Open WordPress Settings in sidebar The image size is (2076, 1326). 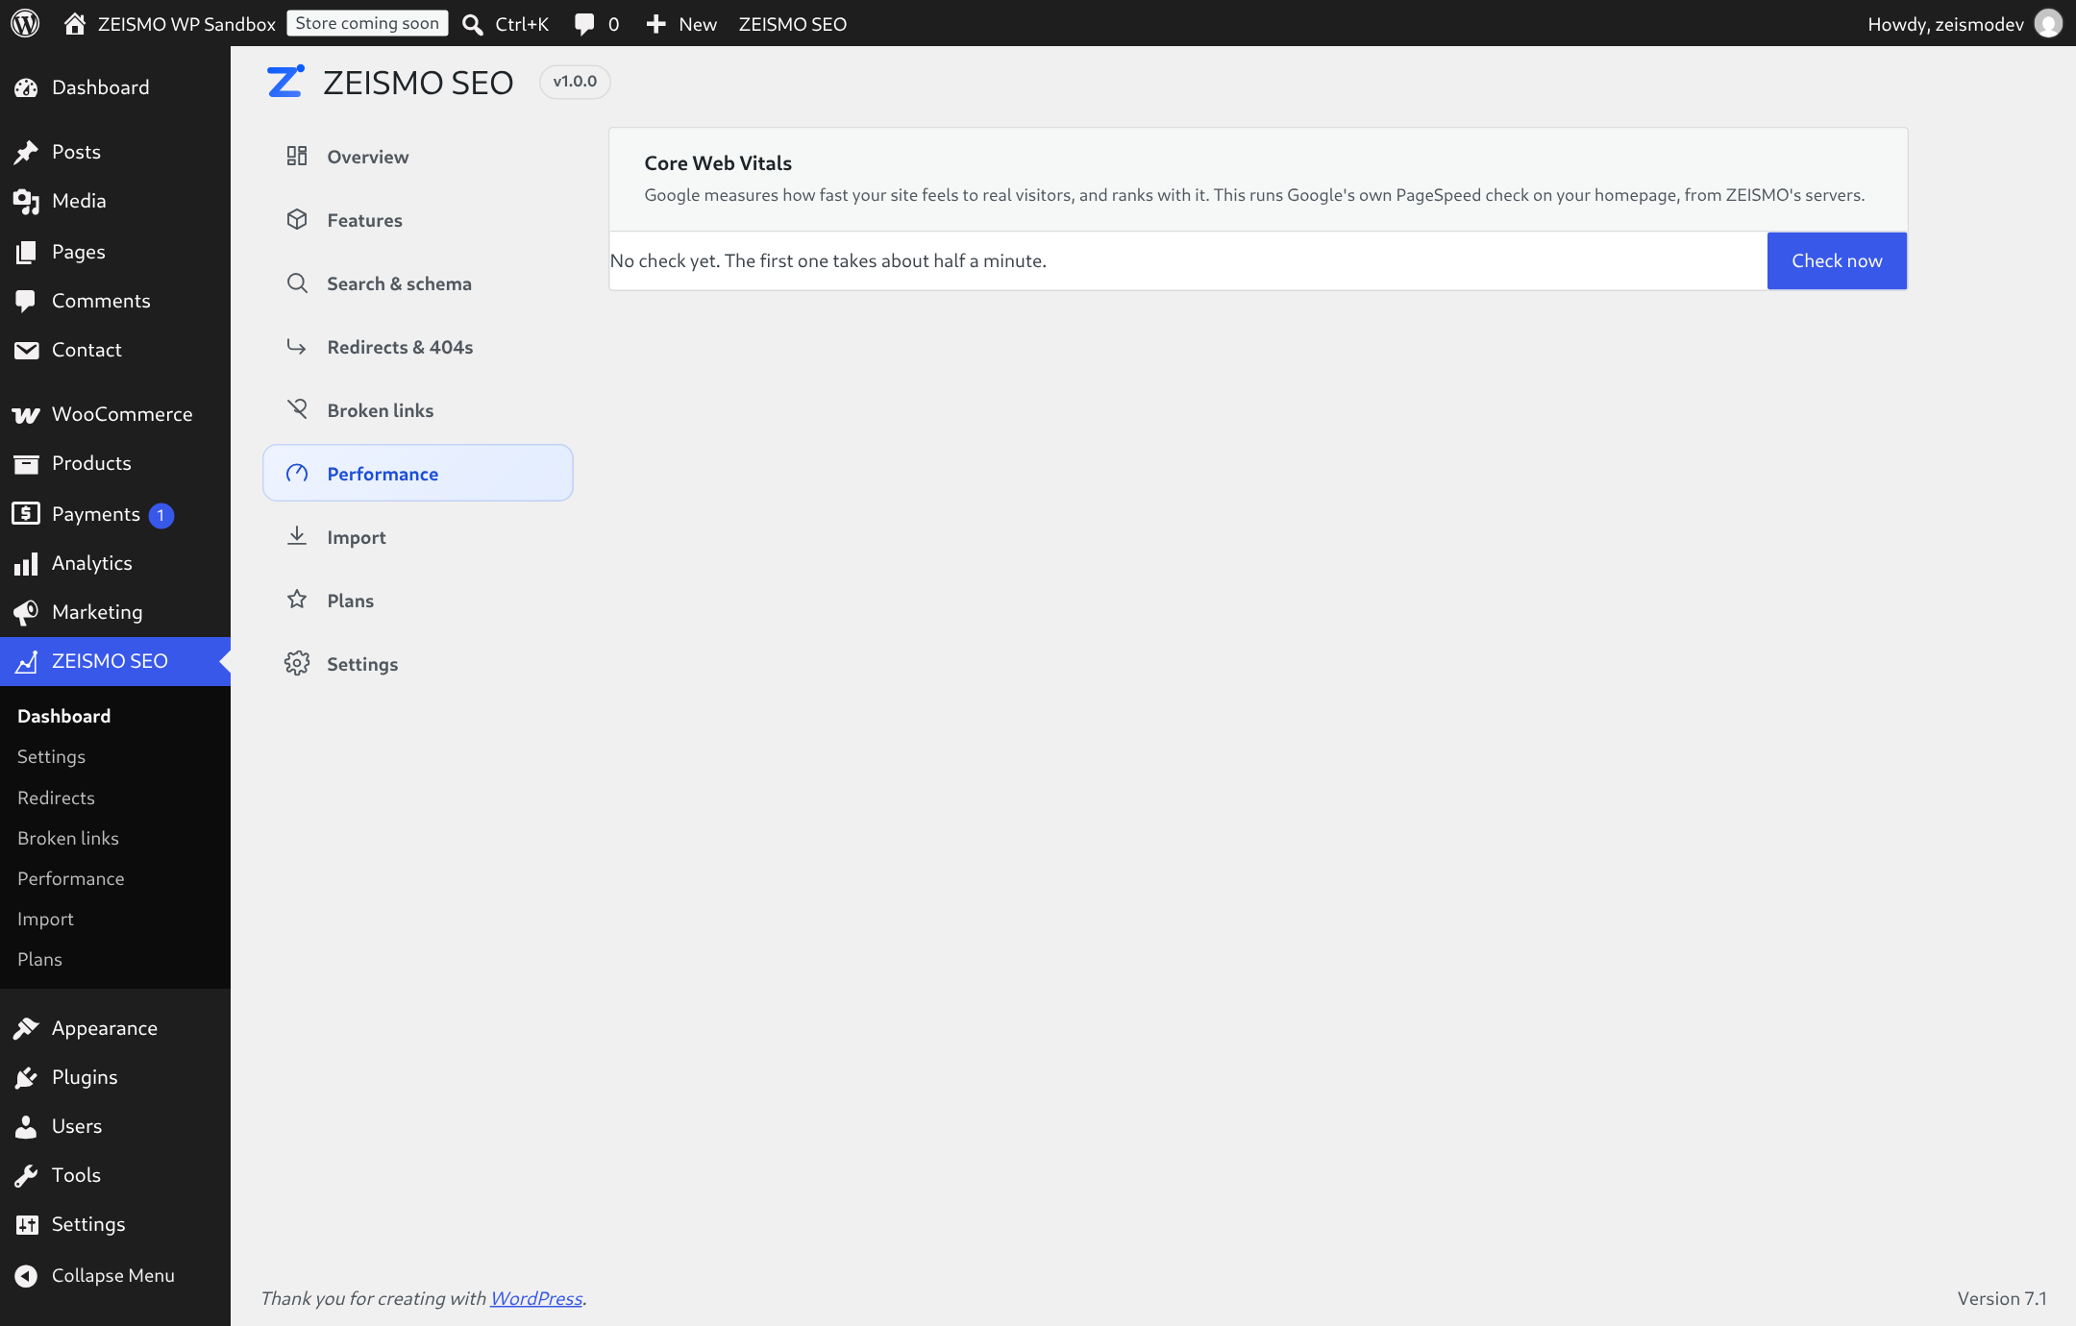tap(115, 1224)
